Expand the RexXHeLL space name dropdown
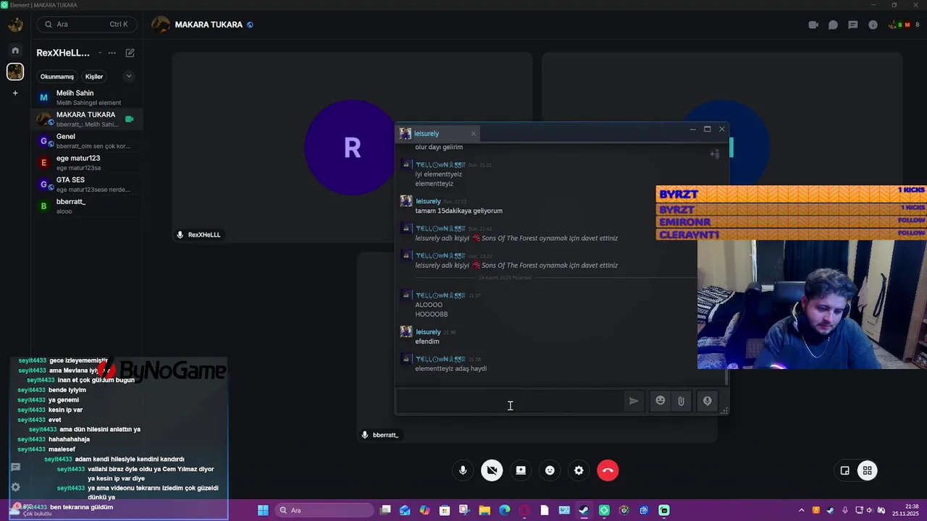This screenshot has width=927, height=521. tap(100, 53)
